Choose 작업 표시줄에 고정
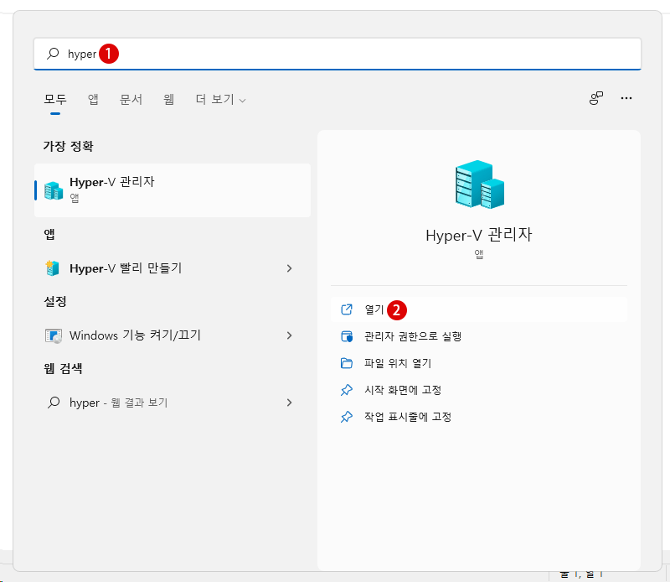The image size is (670, 582). 478,417
